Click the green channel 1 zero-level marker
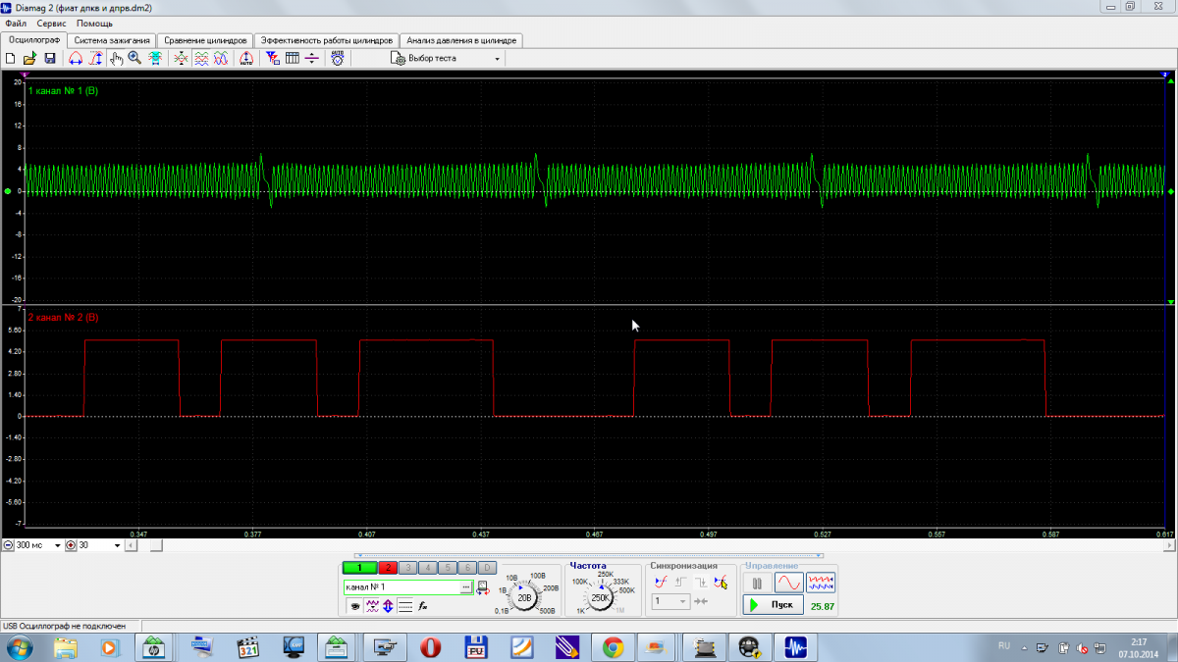 click(x=8, y=191)
